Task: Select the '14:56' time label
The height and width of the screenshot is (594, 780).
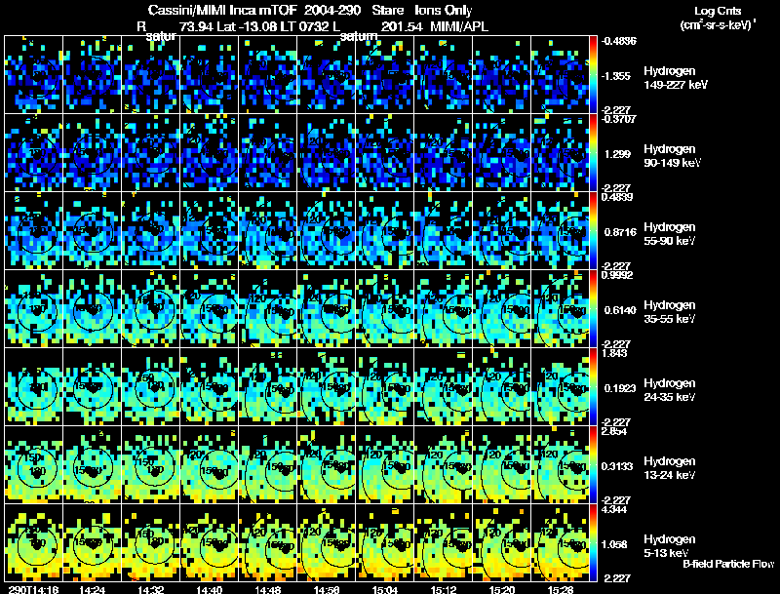Action: (327, 589)
